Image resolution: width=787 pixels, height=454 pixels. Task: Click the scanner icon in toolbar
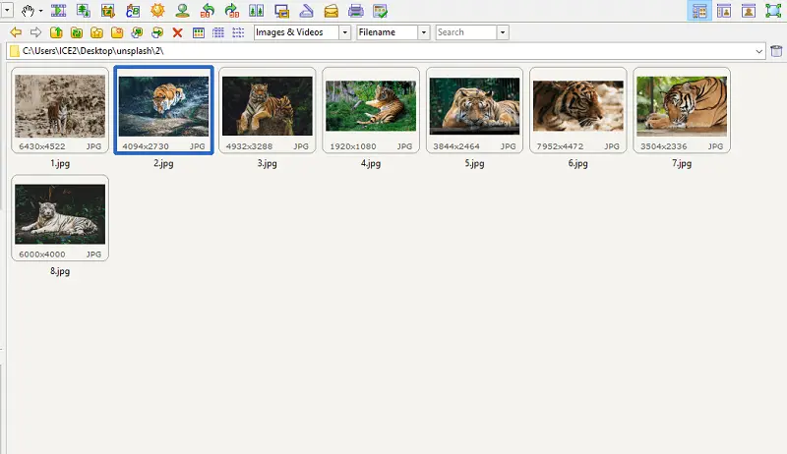click(306, 12)
